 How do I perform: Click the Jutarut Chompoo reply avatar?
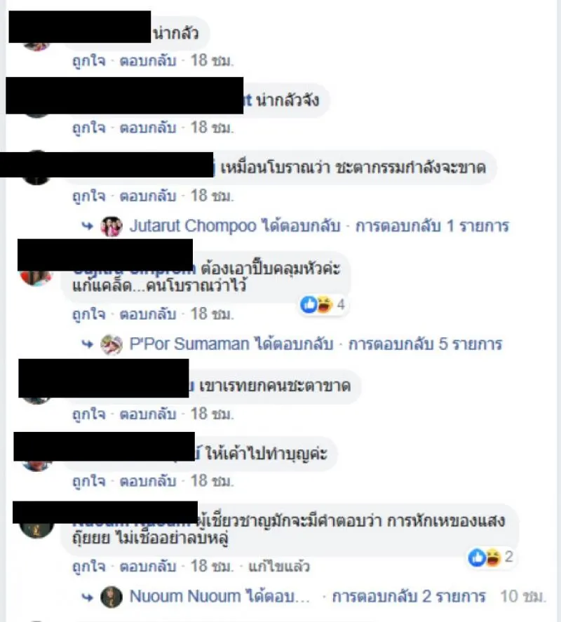pyautogui.click(x=111, y=227)
